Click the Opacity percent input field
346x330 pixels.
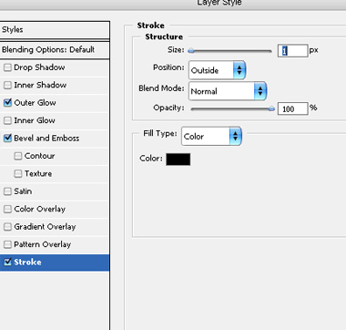tap(293, 108)
